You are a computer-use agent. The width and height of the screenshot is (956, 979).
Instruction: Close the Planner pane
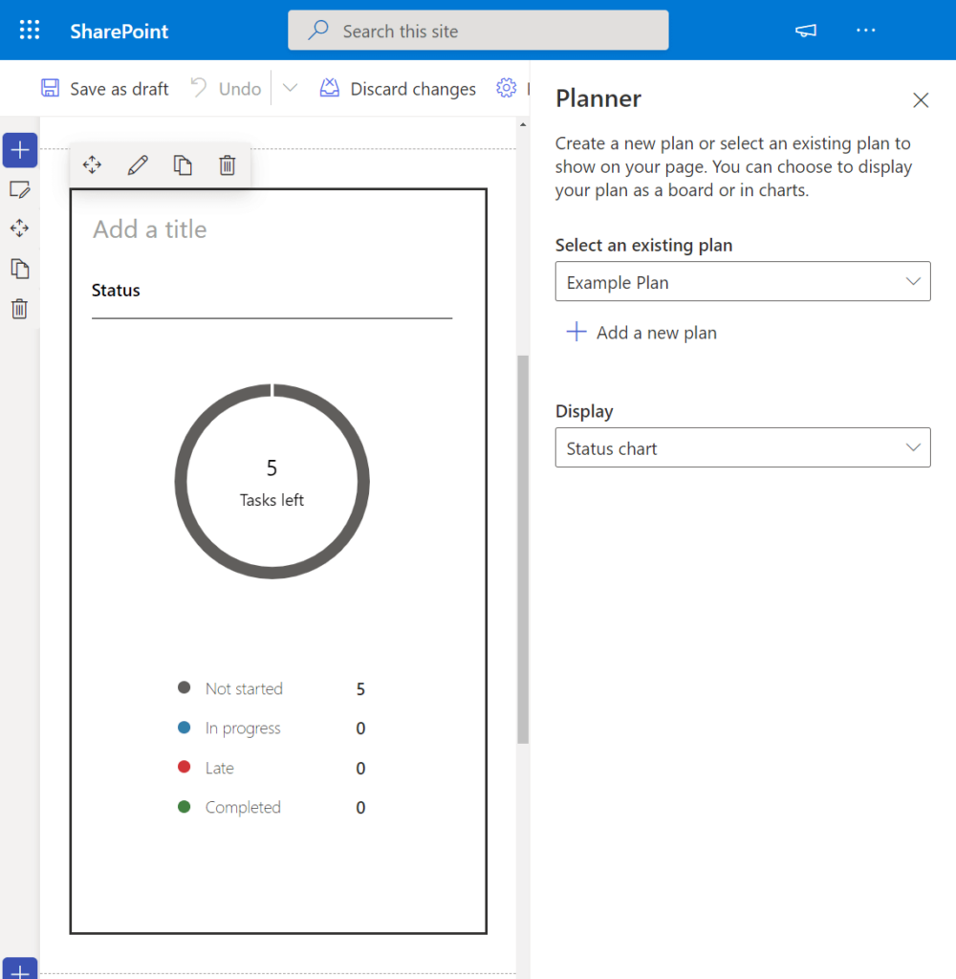click(921, 99)
